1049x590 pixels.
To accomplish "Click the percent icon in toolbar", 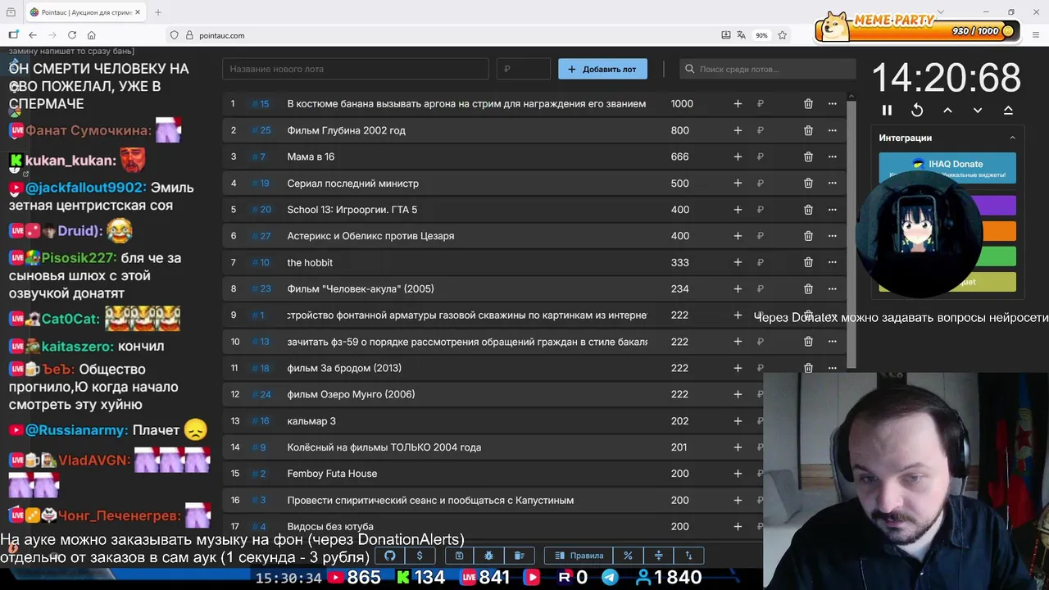I will 628,556.
